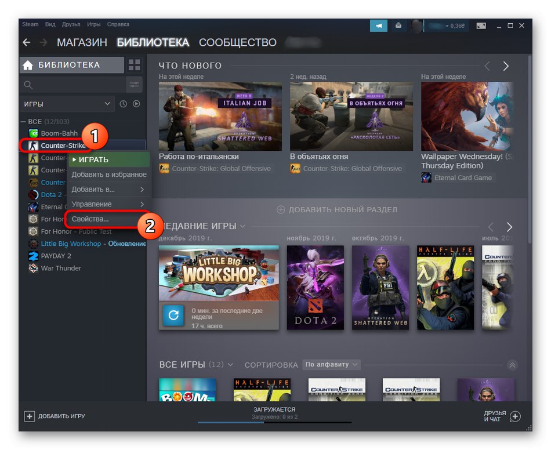Go to the Store (МАГАЗИН) tab
551x450 pixels.
82,42
